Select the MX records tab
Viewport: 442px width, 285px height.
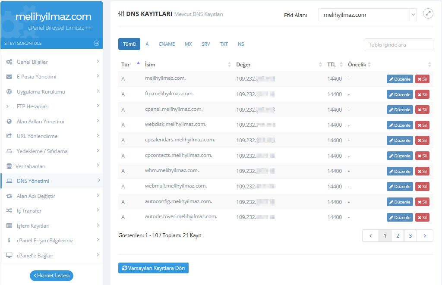tap(188, 44)
